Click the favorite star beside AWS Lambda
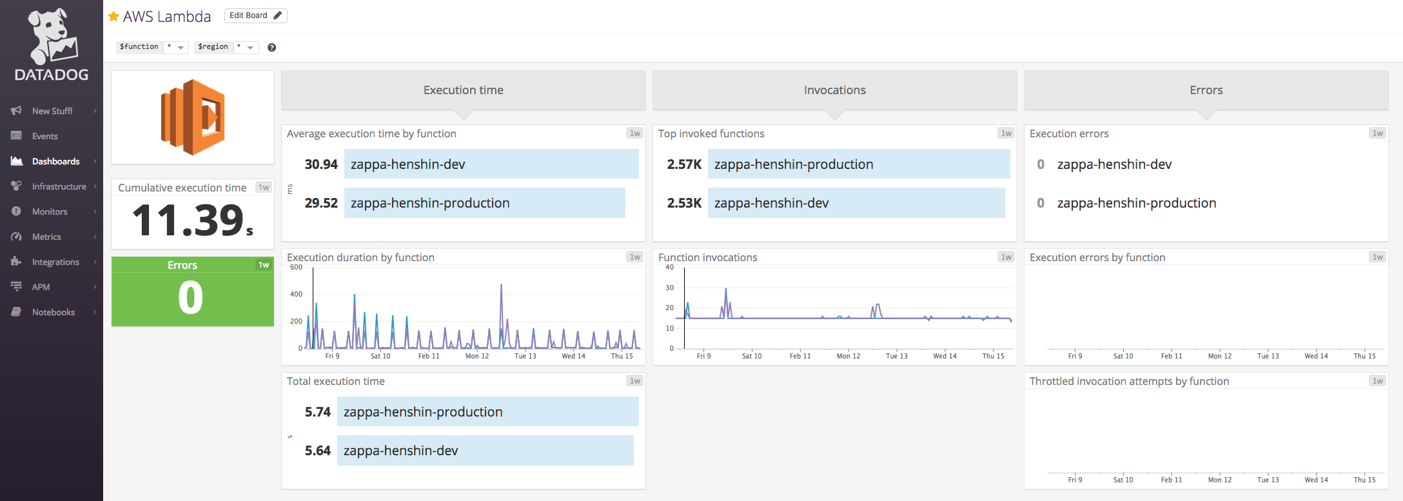The height and width of the screenshot is (501, 1403). pos(113,16)
